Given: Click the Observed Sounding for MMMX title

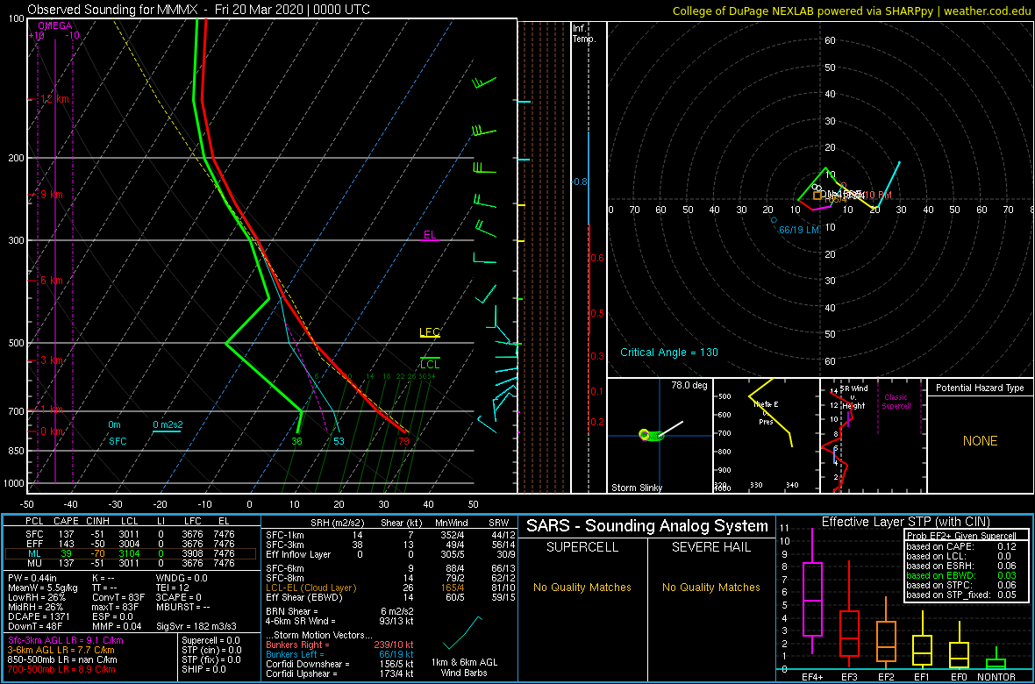Looking at the screenshot, I should tap(198, 10).
